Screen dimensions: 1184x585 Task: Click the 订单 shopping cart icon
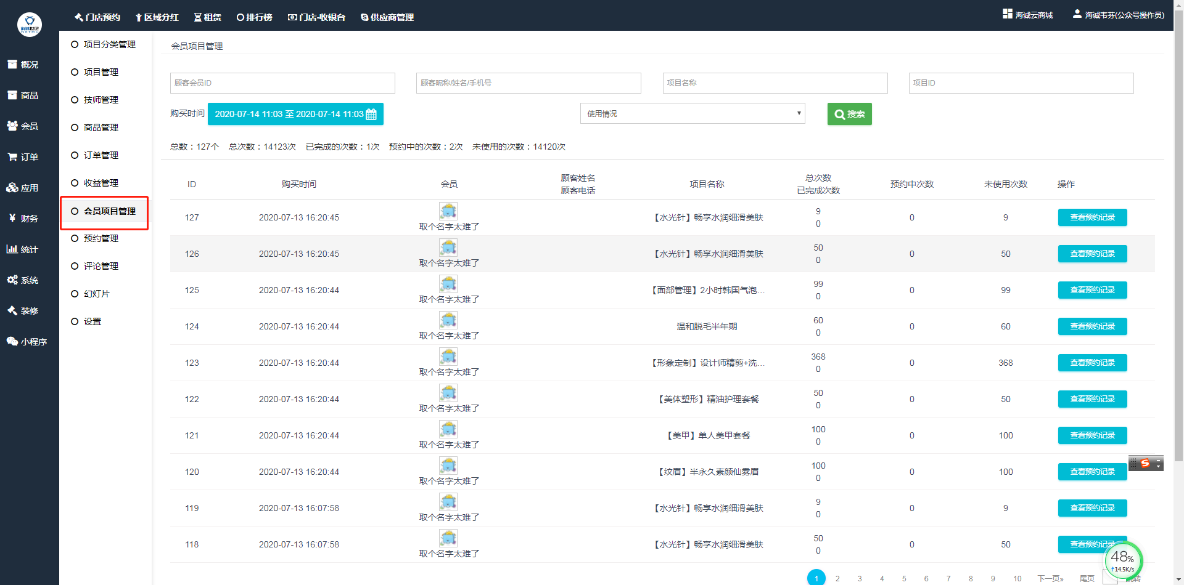[12, 157]
